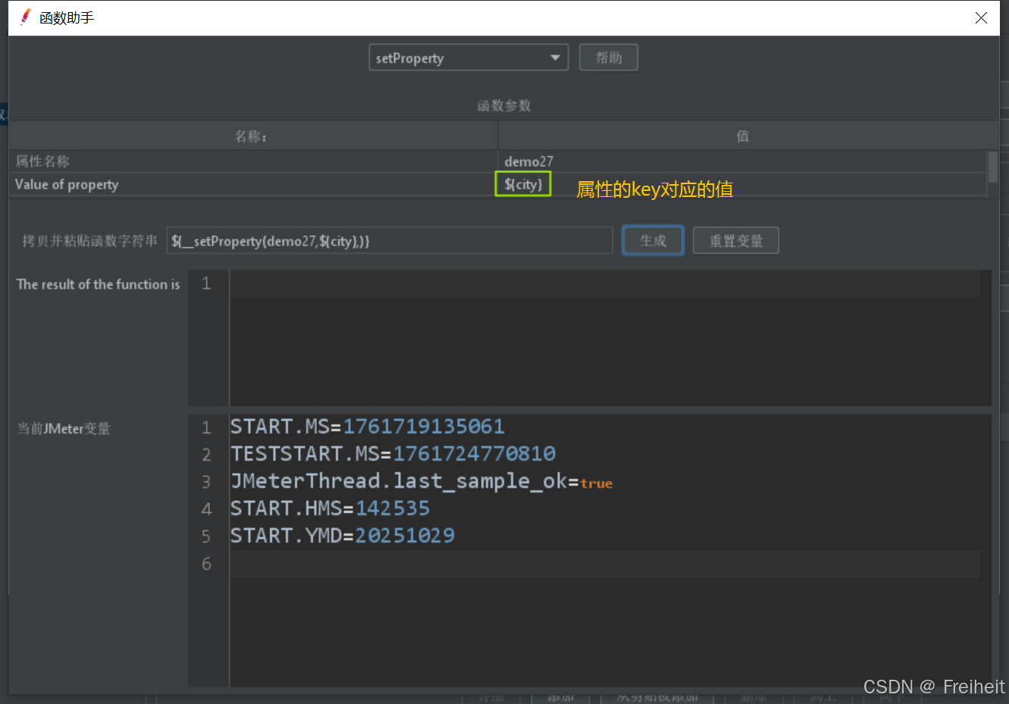The height and width of the screenshot is (704, 1009).
Task: Click the START.MS variable line
Action: click(368, 427)
